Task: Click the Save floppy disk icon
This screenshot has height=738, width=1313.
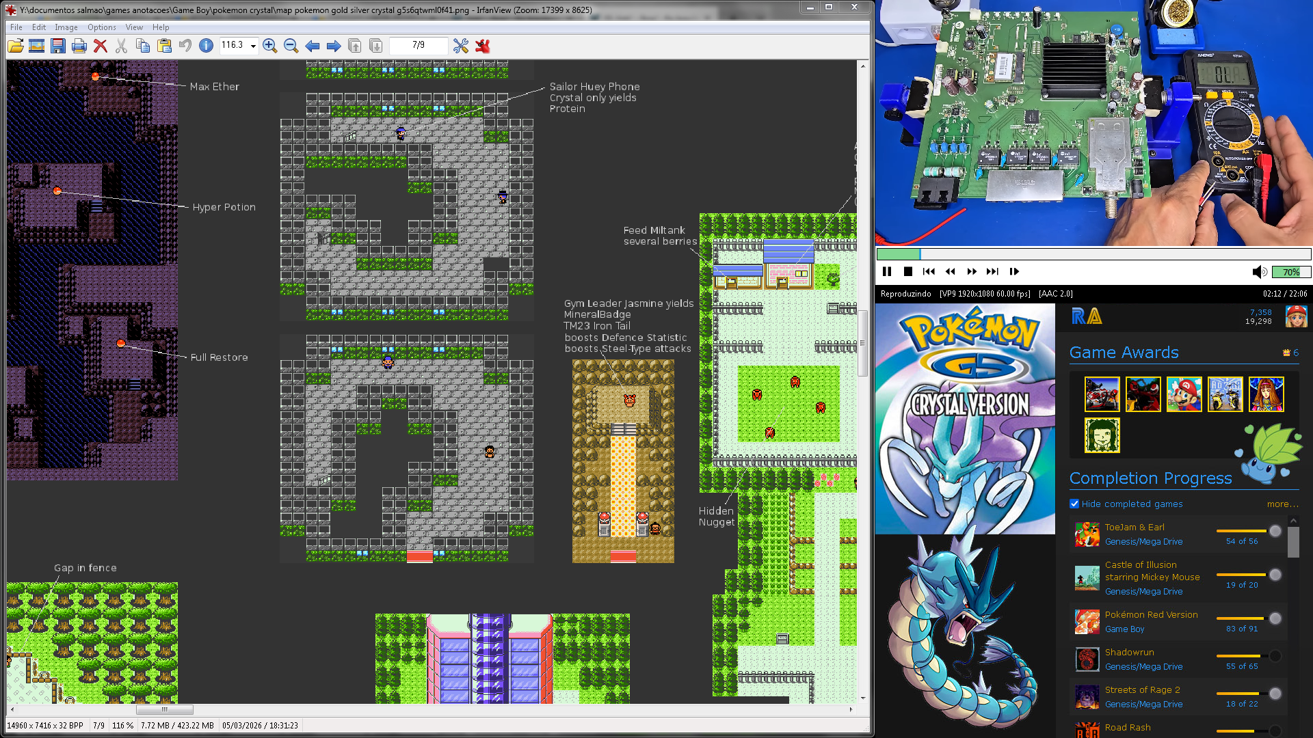Action: coord(58,46)
